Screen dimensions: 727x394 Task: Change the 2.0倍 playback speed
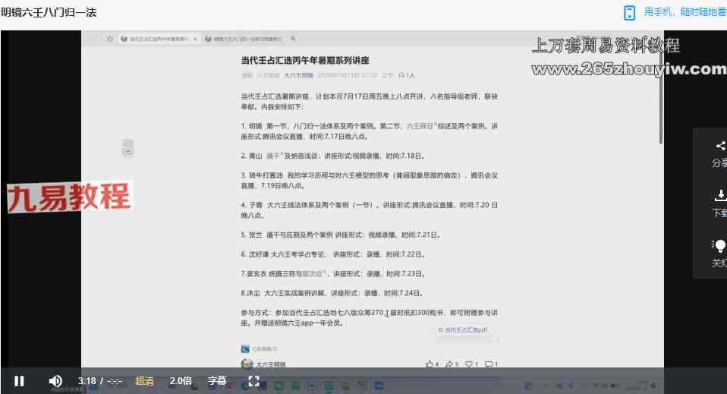pyautogui.click(x=181, y=381)
